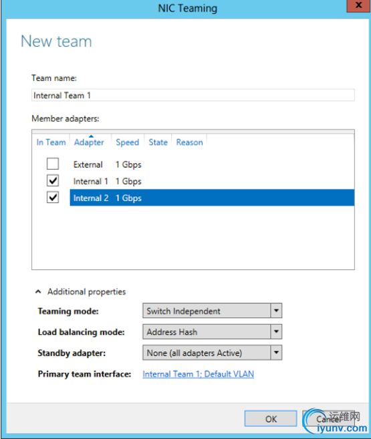Select the highlighted Internal 2 row
The width and height of the screenshot is (371, 439).
[x=212, y=198]
